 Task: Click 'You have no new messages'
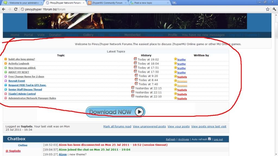point(203,35)
